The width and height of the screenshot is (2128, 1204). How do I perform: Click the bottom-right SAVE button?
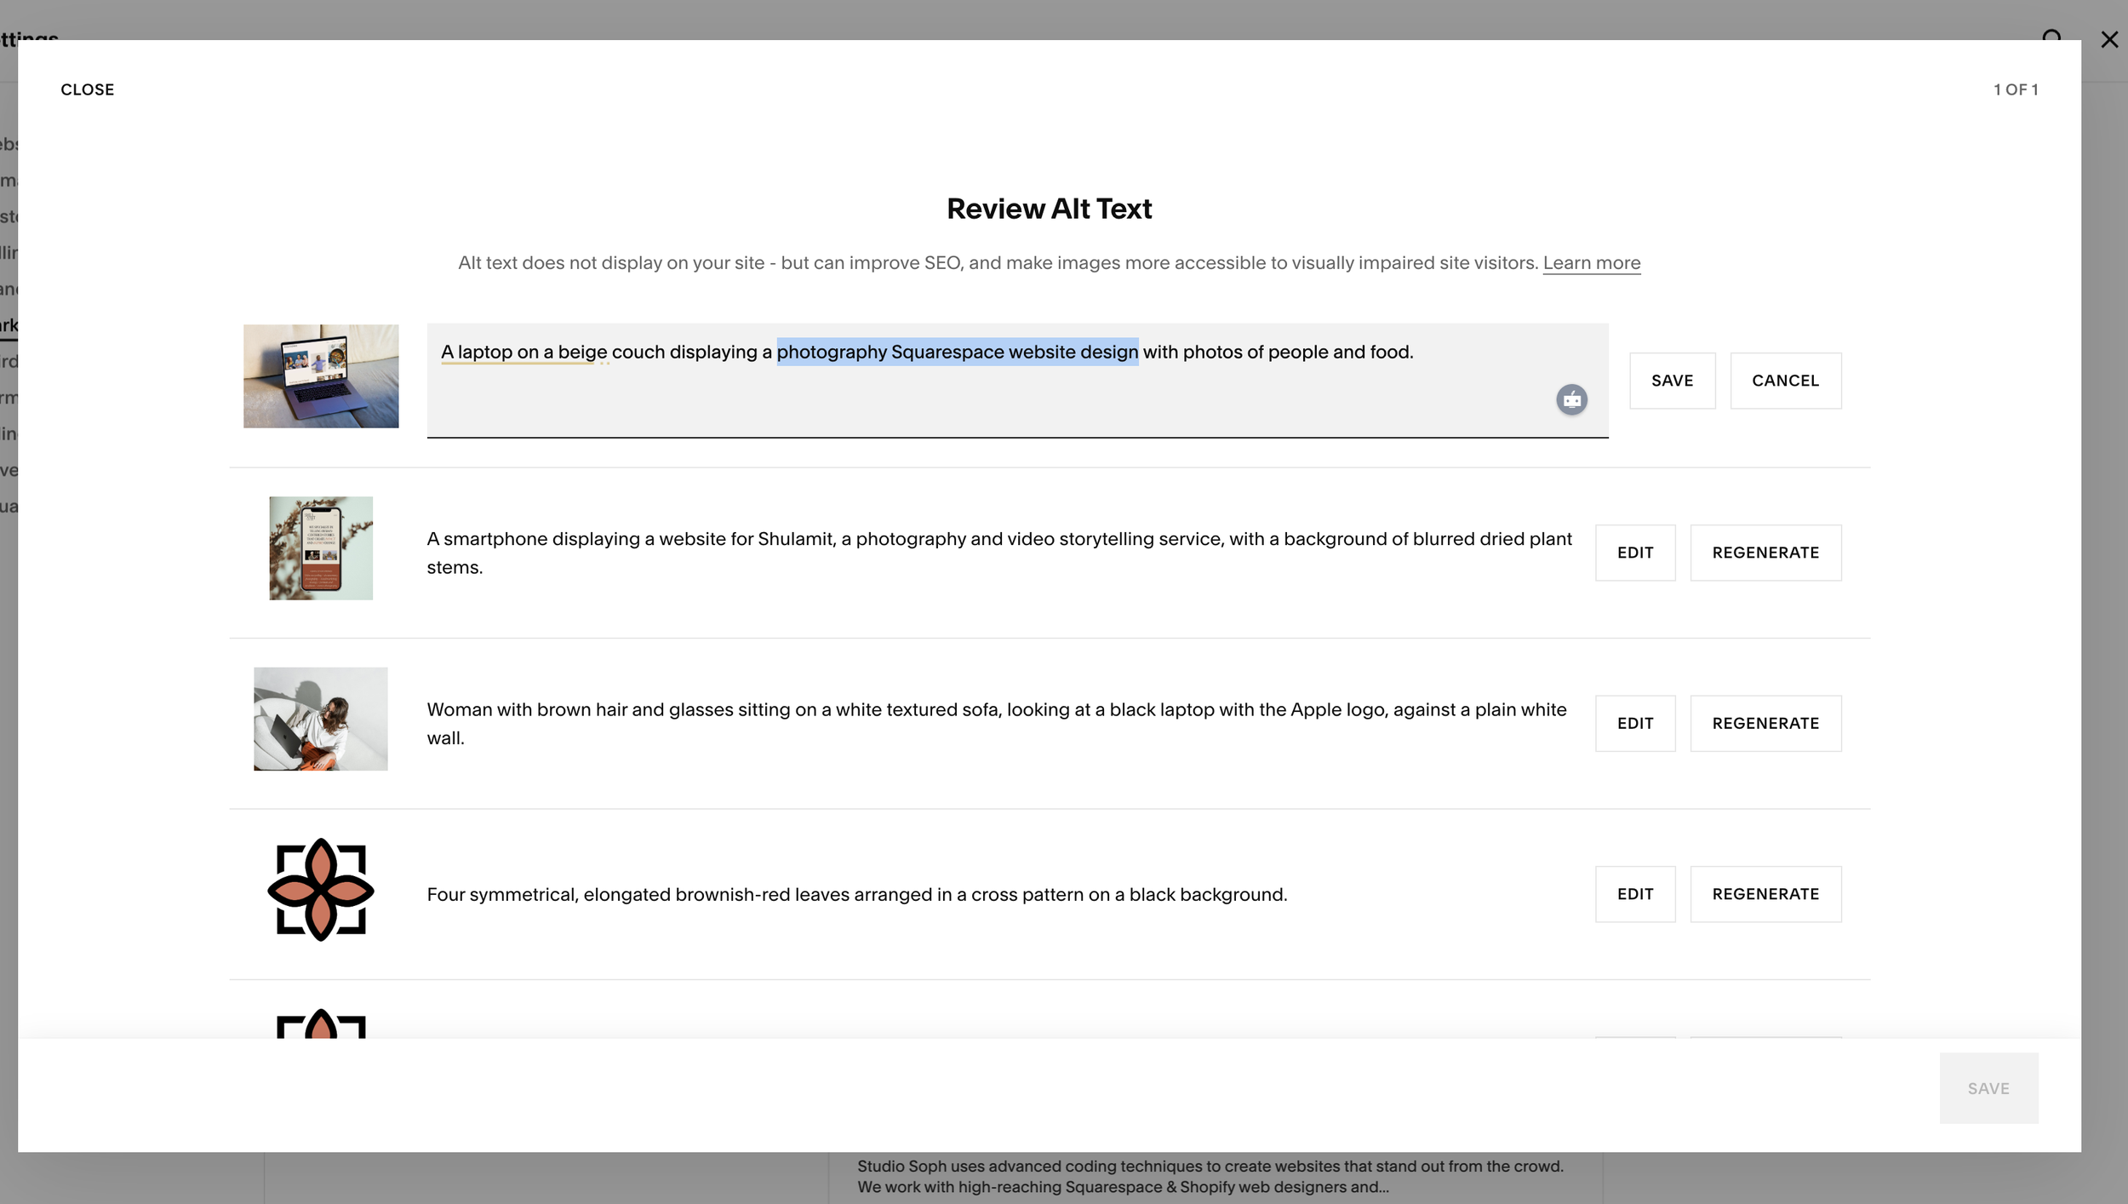(x=1988, y=1088)
